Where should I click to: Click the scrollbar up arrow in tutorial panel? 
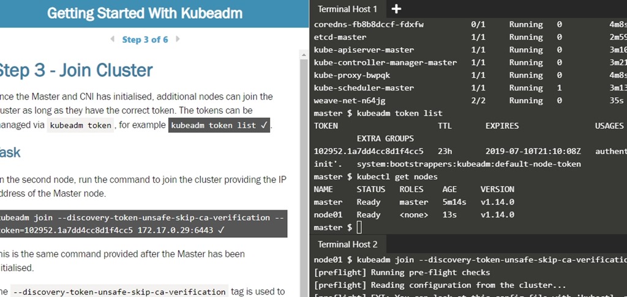[x=303, y=54]
